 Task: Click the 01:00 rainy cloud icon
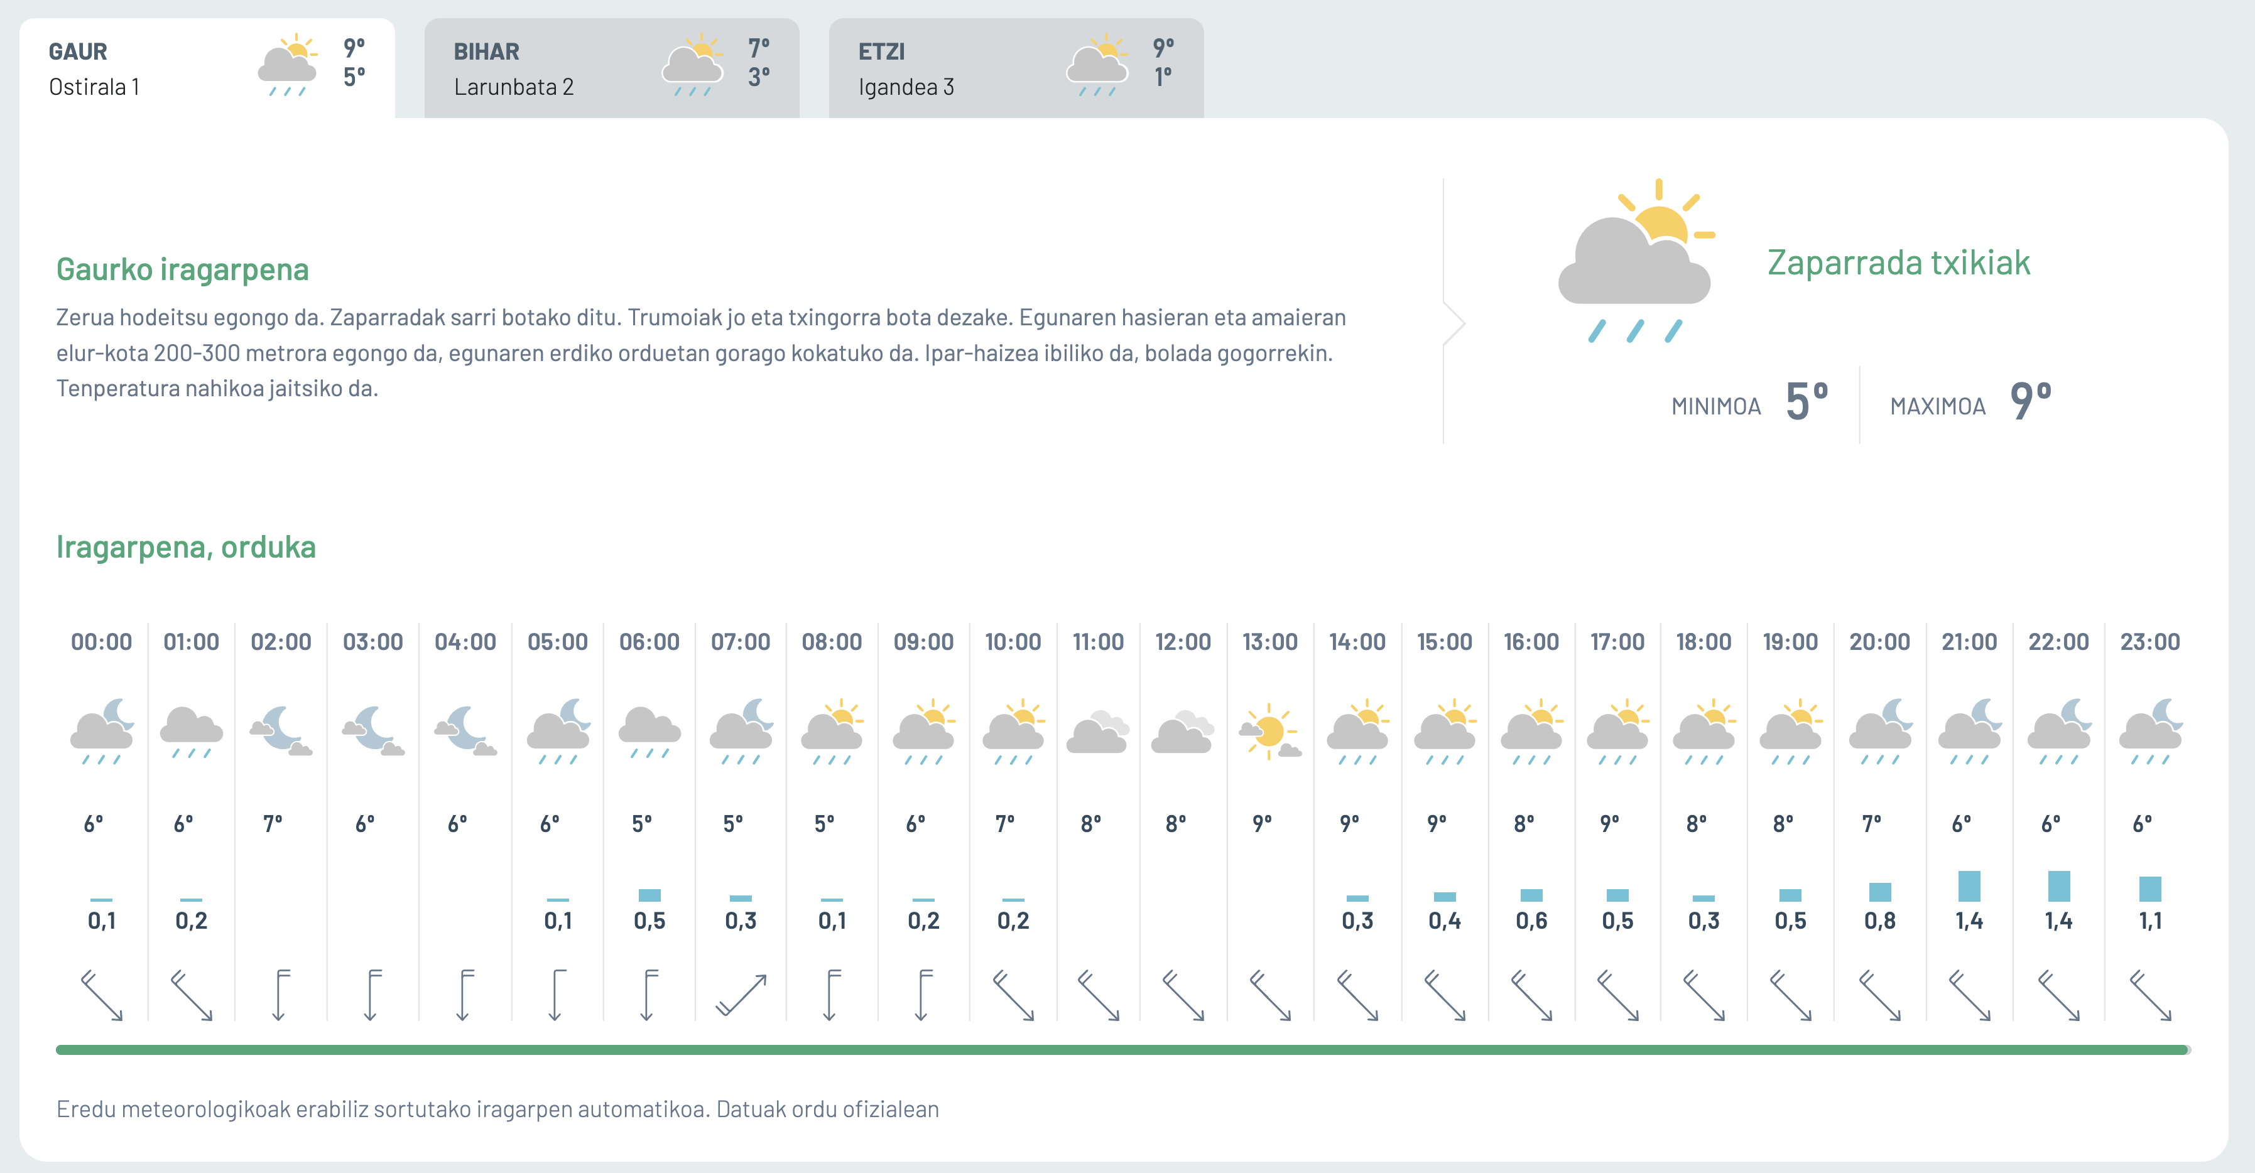192,732
